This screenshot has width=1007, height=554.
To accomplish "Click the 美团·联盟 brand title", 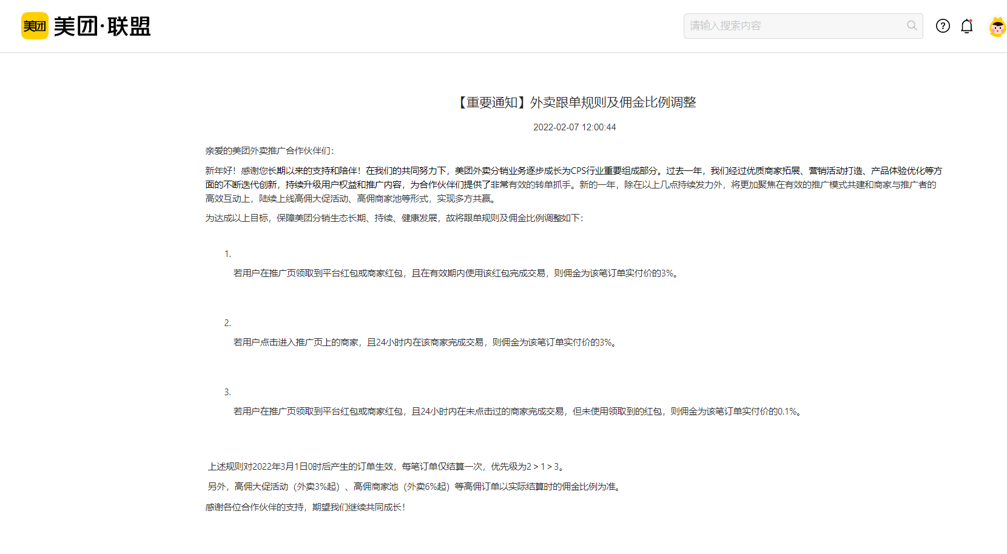I will click(102, 26).
